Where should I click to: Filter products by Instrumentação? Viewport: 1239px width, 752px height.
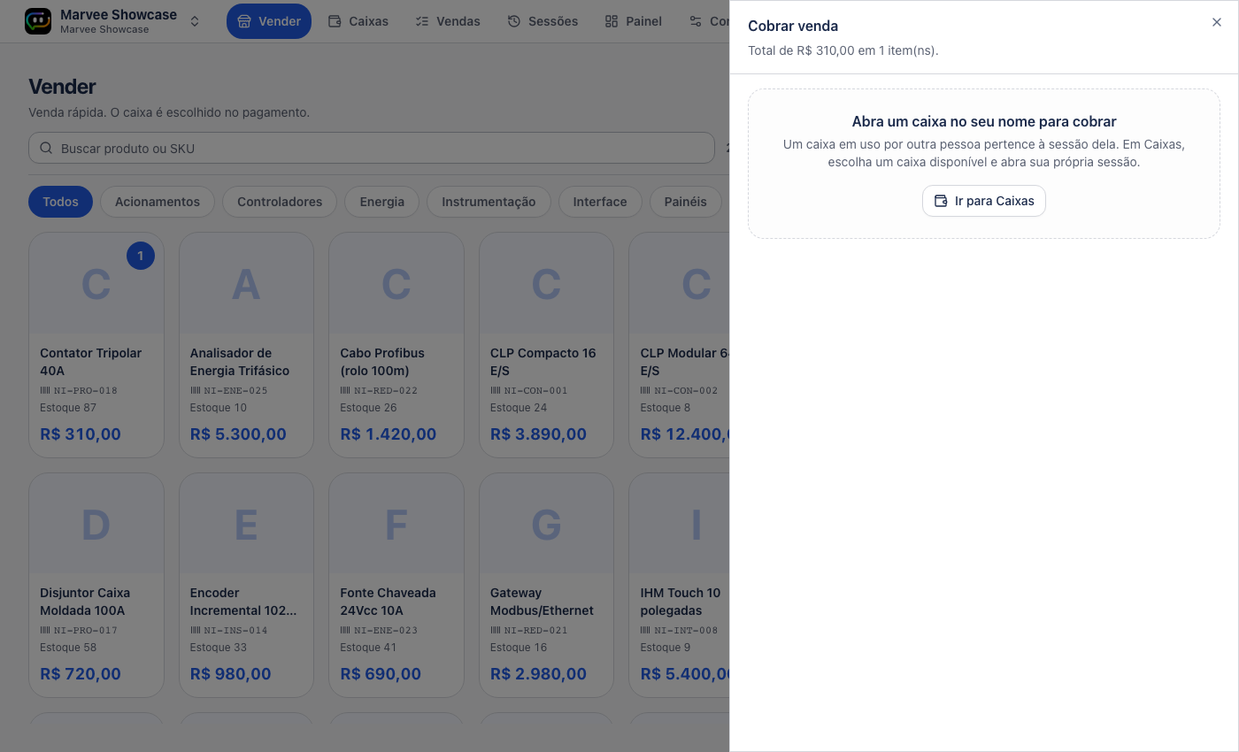[489, 202]
